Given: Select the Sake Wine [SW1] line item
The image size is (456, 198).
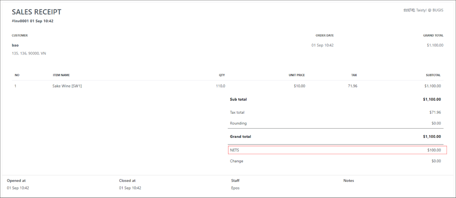Looking at the screenshot, I should point(67,86).
